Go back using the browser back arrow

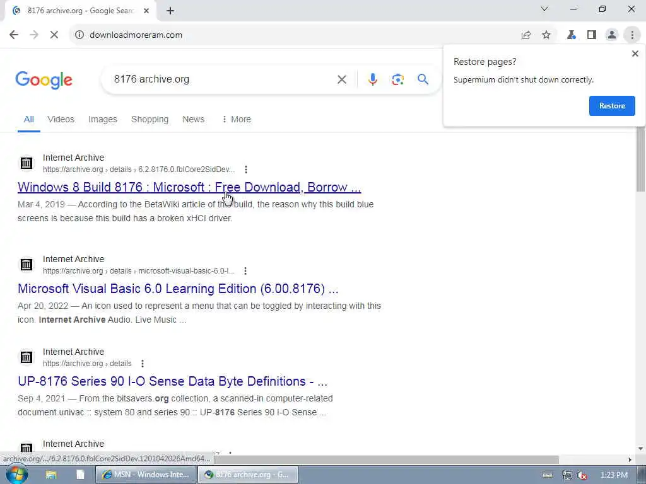(x=14, y=35)
